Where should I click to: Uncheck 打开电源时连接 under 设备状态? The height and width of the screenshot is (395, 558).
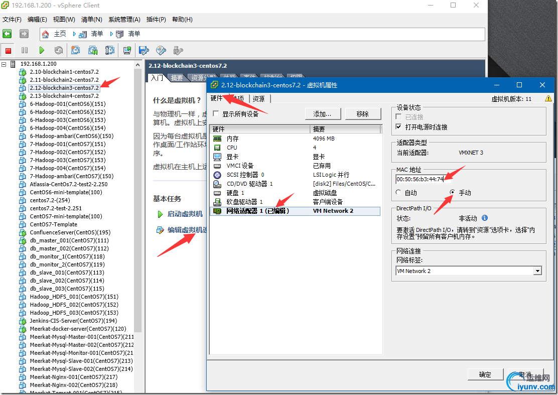(399, 127)
